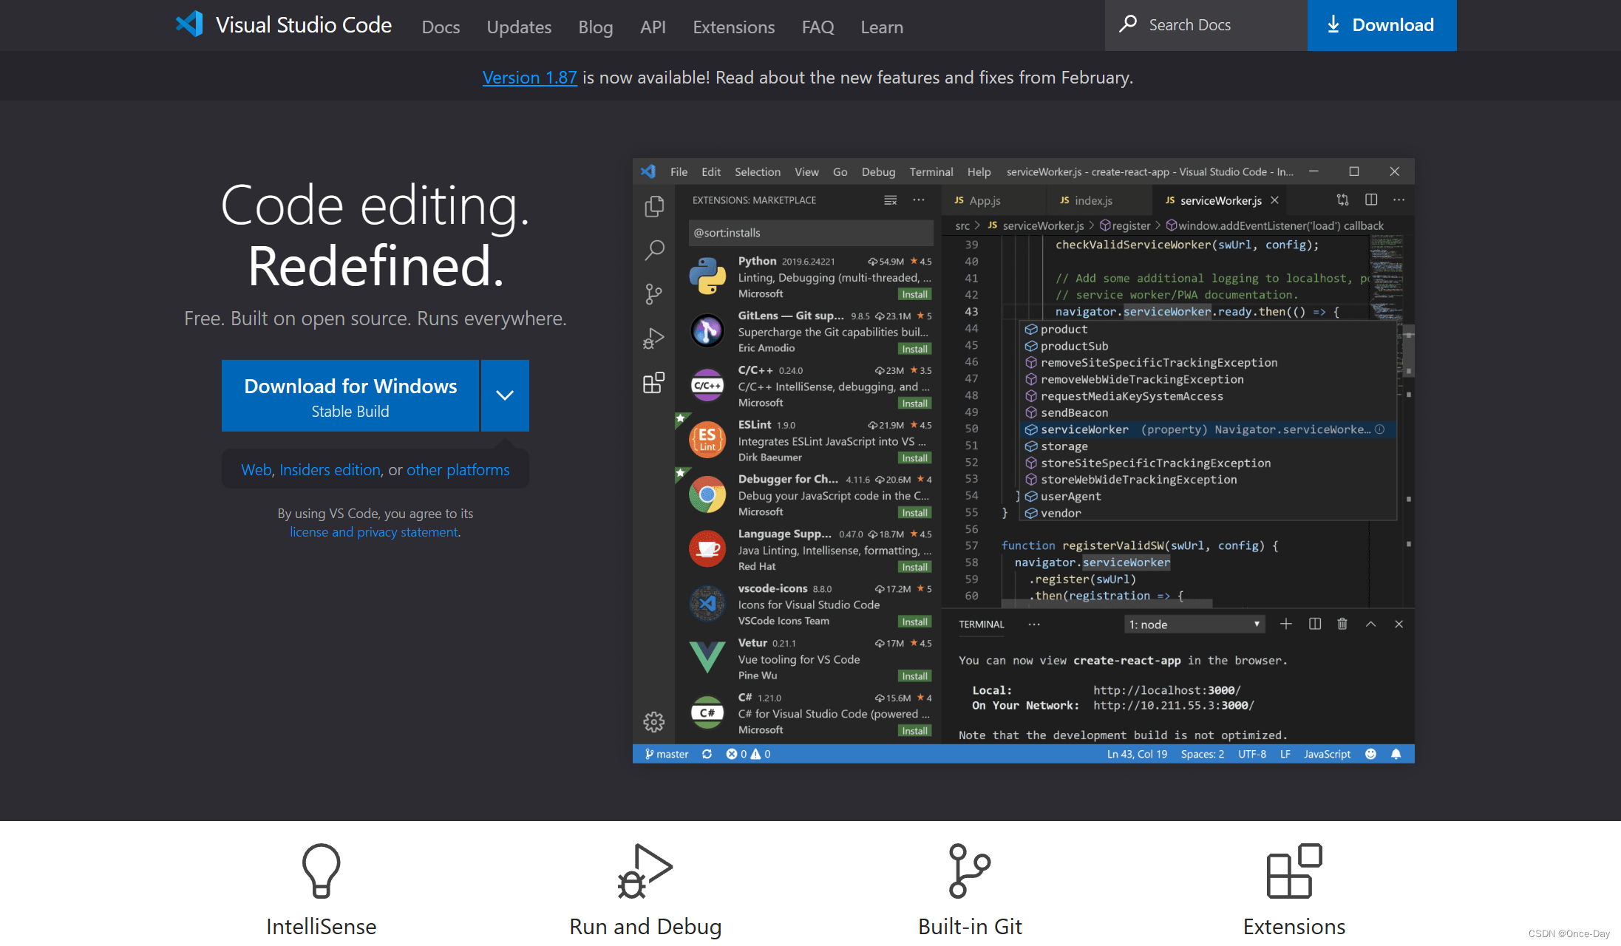1621x946 pixels.
Task: Open the Explorer files icon in sidebar
Action: 654,206
